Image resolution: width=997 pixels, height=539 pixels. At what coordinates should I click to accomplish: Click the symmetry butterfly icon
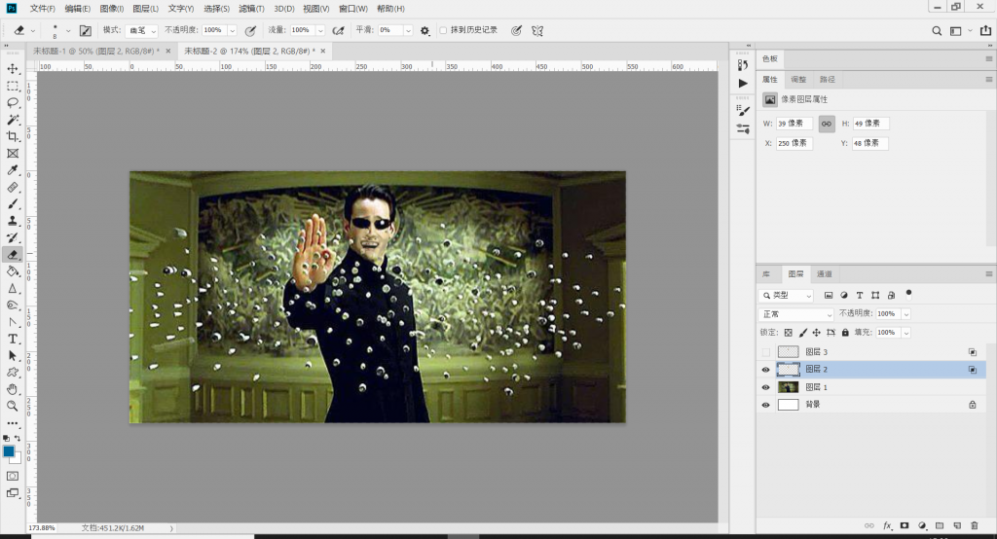(537, 30)
